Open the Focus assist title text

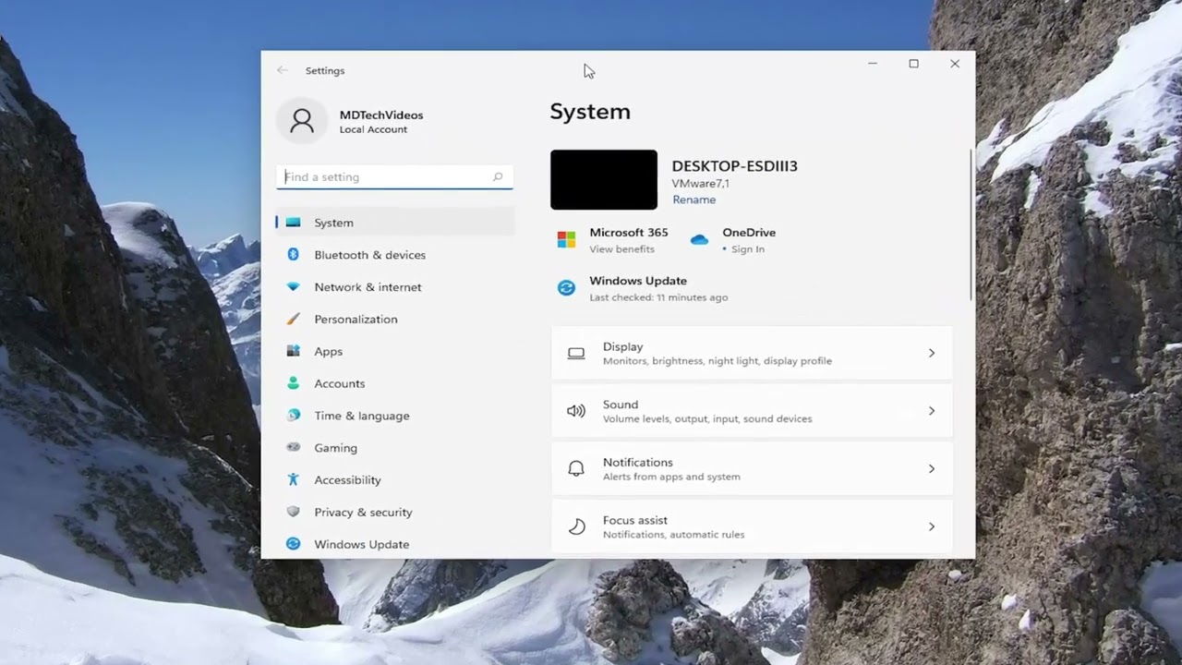[x=634, y=520]
